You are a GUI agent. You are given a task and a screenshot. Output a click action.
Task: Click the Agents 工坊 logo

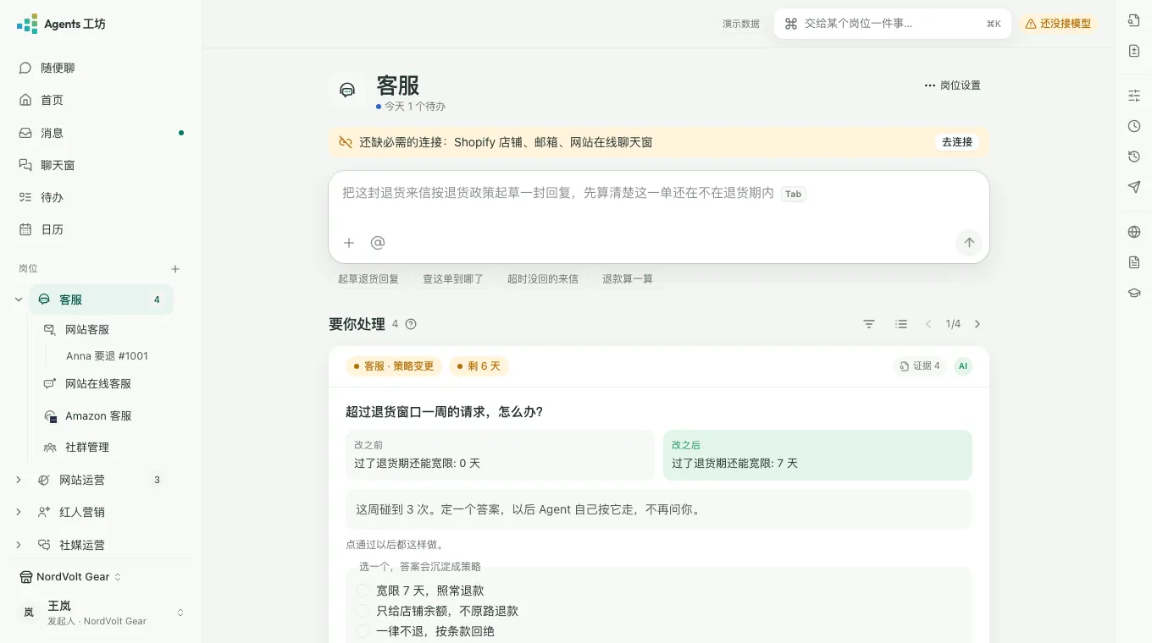62,24
